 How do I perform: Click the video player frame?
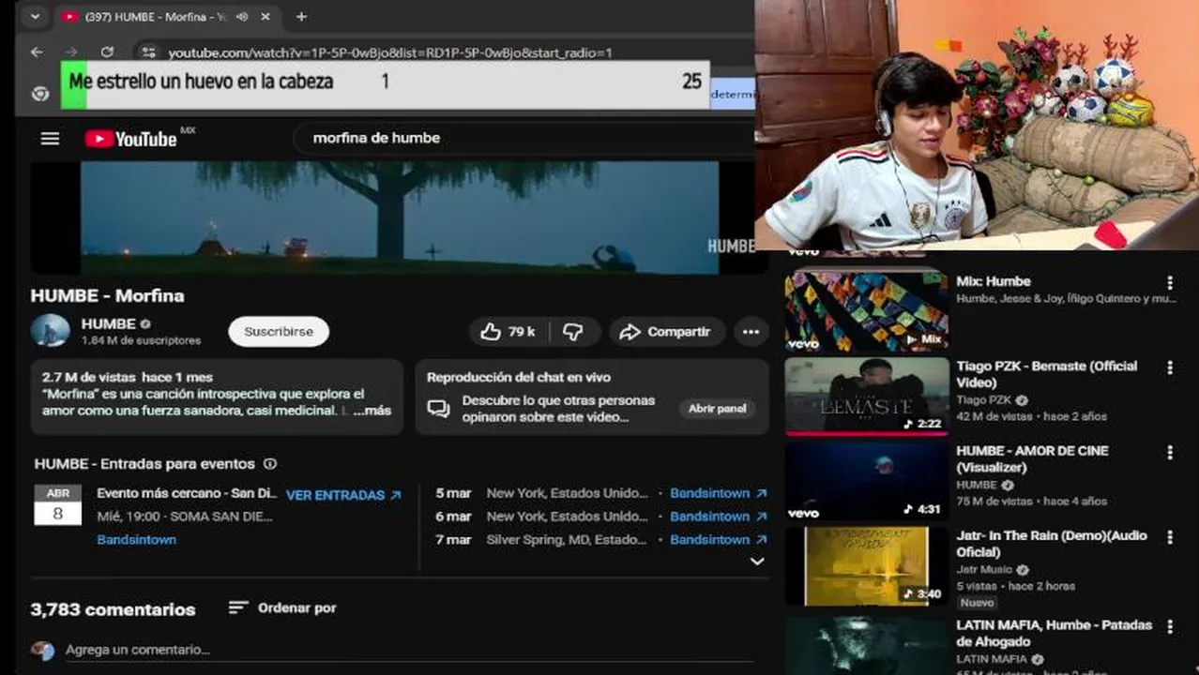pos(400,217)
